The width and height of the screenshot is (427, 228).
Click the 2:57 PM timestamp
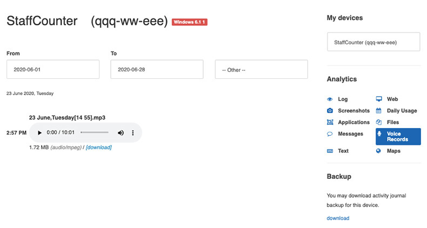tap(16, 133)
